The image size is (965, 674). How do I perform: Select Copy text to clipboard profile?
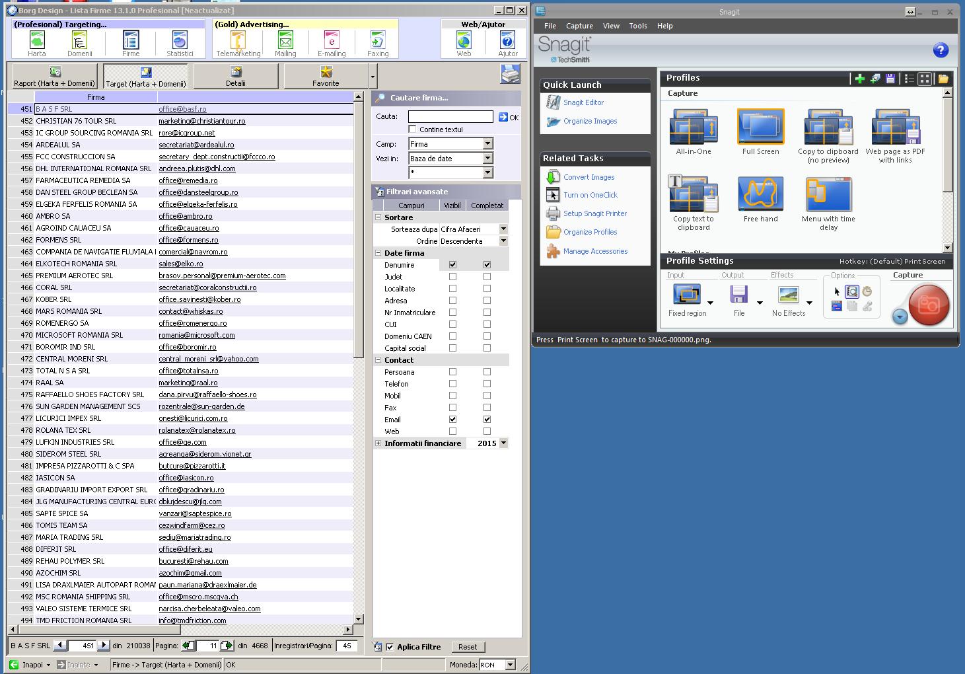click(x=694, y=204)
